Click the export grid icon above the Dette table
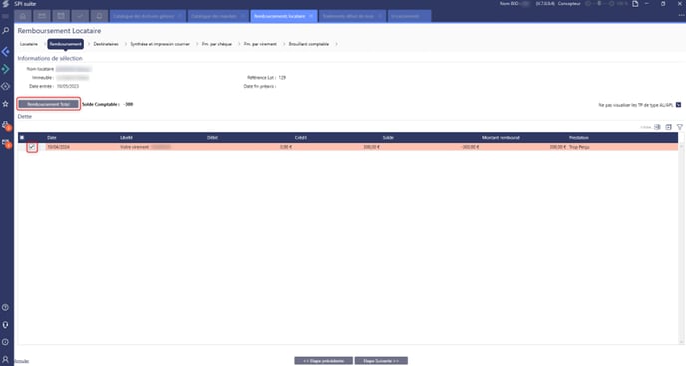The height and width of the screenshot is (366, 686). (x=657, y=127)
